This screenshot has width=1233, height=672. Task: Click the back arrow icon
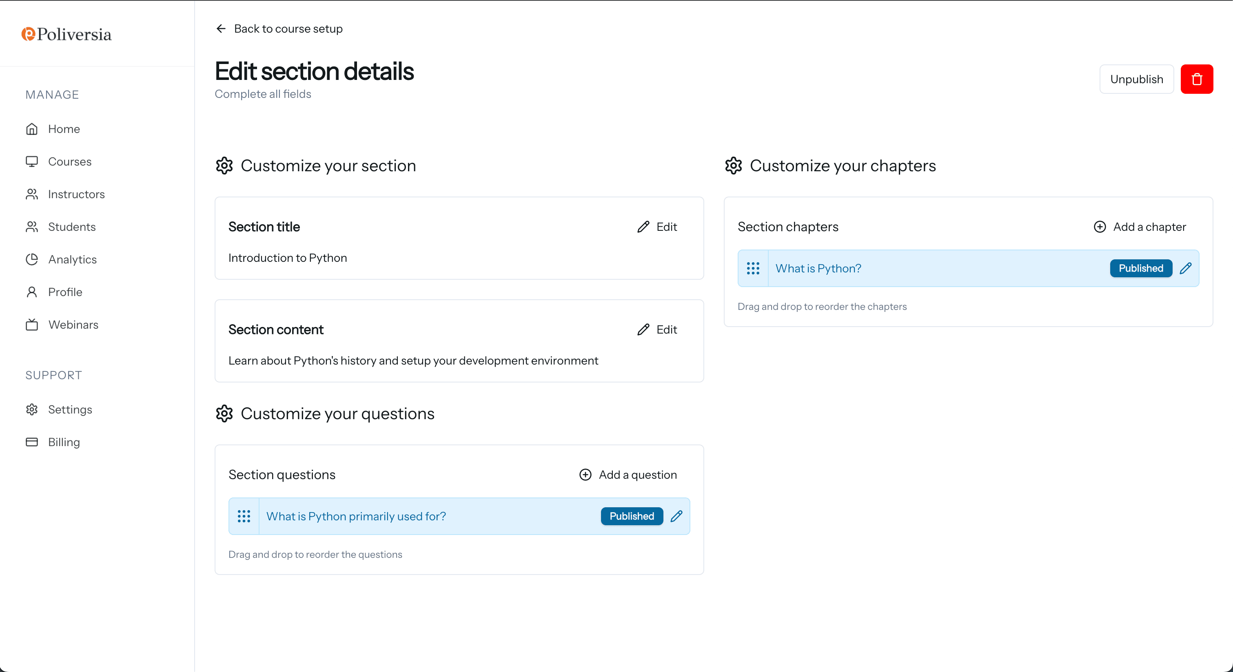[x=221, y=29]
